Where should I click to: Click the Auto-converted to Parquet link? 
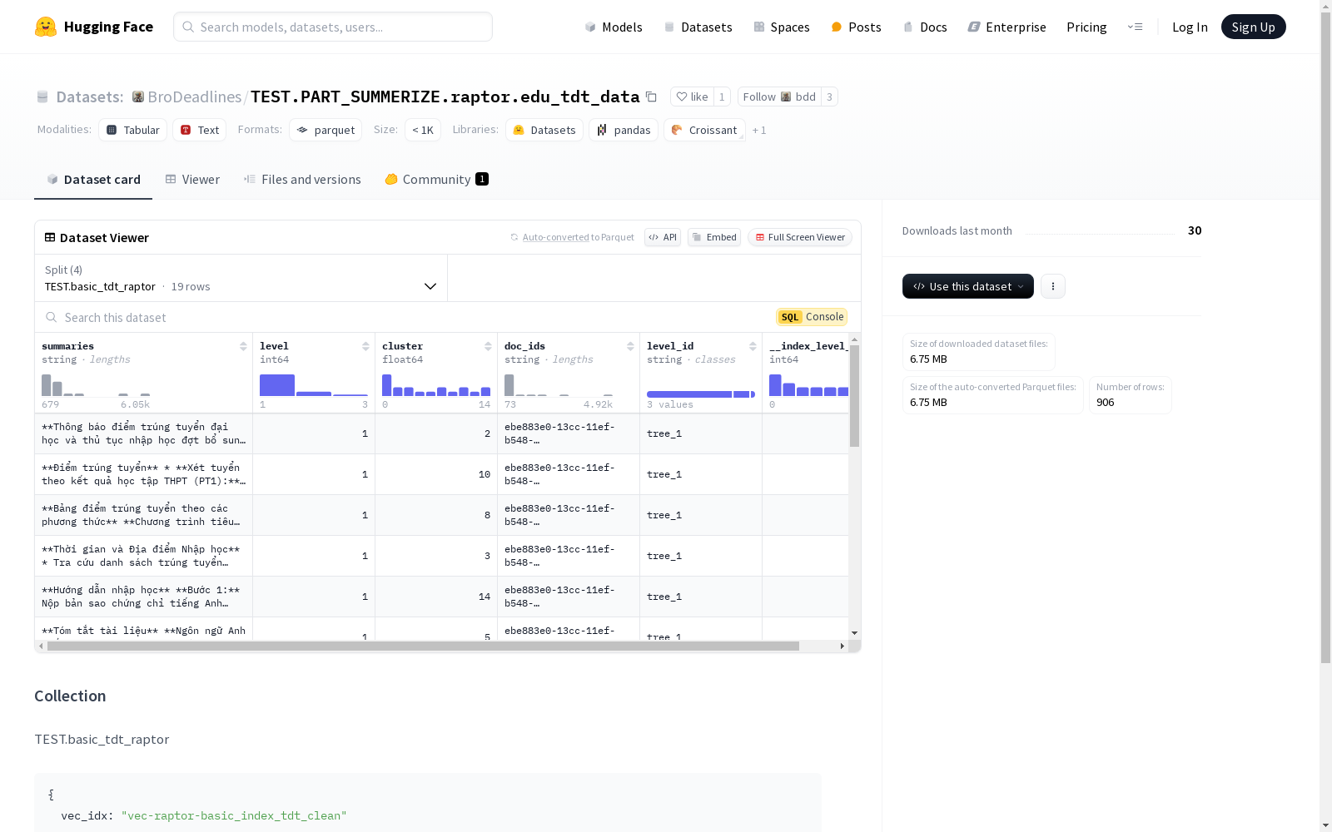pyautogui.click(x=579, y=237)
